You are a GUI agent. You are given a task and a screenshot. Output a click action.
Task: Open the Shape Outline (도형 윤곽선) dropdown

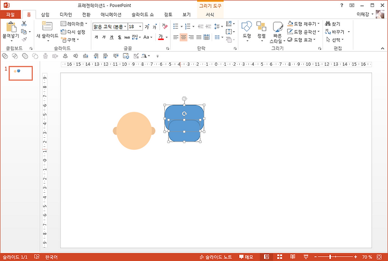pos(303,32)
